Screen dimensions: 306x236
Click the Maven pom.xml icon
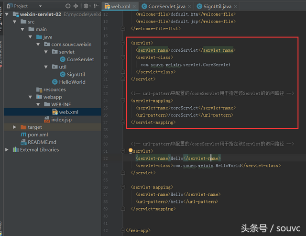23,135
